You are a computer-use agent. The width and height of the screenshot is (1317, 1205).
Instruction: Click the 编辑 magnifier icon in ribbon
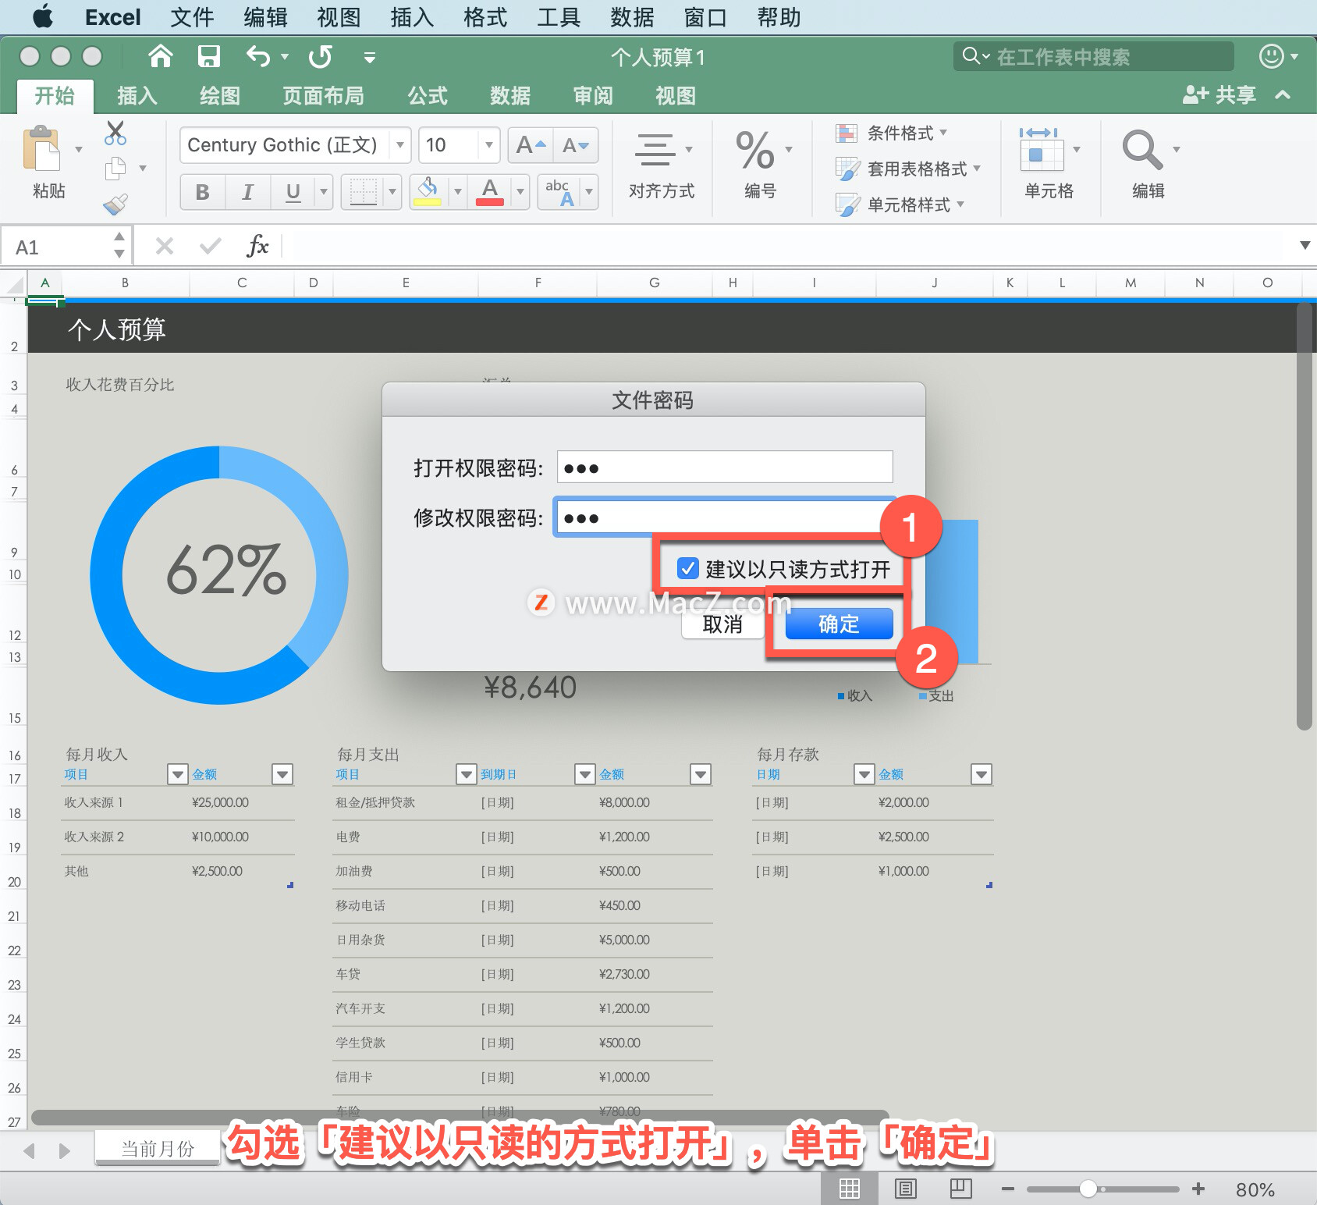click(x=1142, y=150)
